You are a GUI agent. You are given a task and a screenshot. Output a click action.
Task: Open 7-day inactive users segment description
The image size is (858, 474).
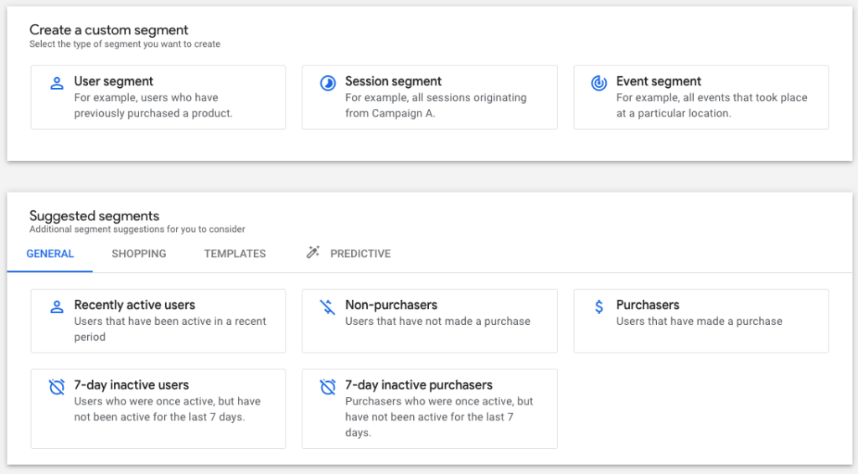tap(167, 409)
